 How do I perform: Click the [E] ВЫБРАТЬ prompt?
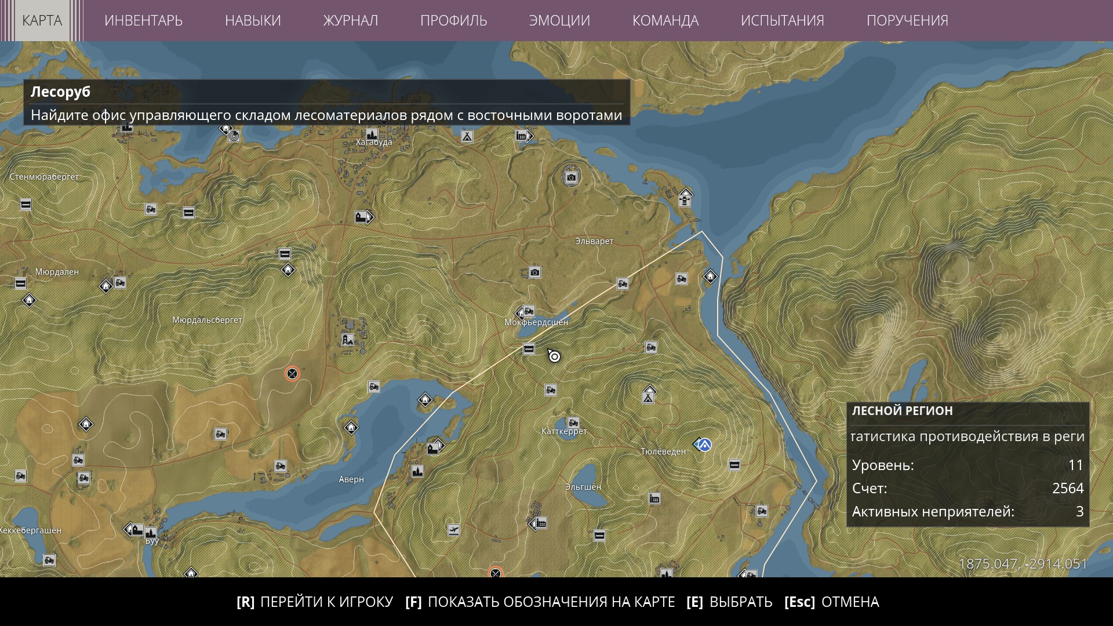click(x=729, y=602)
